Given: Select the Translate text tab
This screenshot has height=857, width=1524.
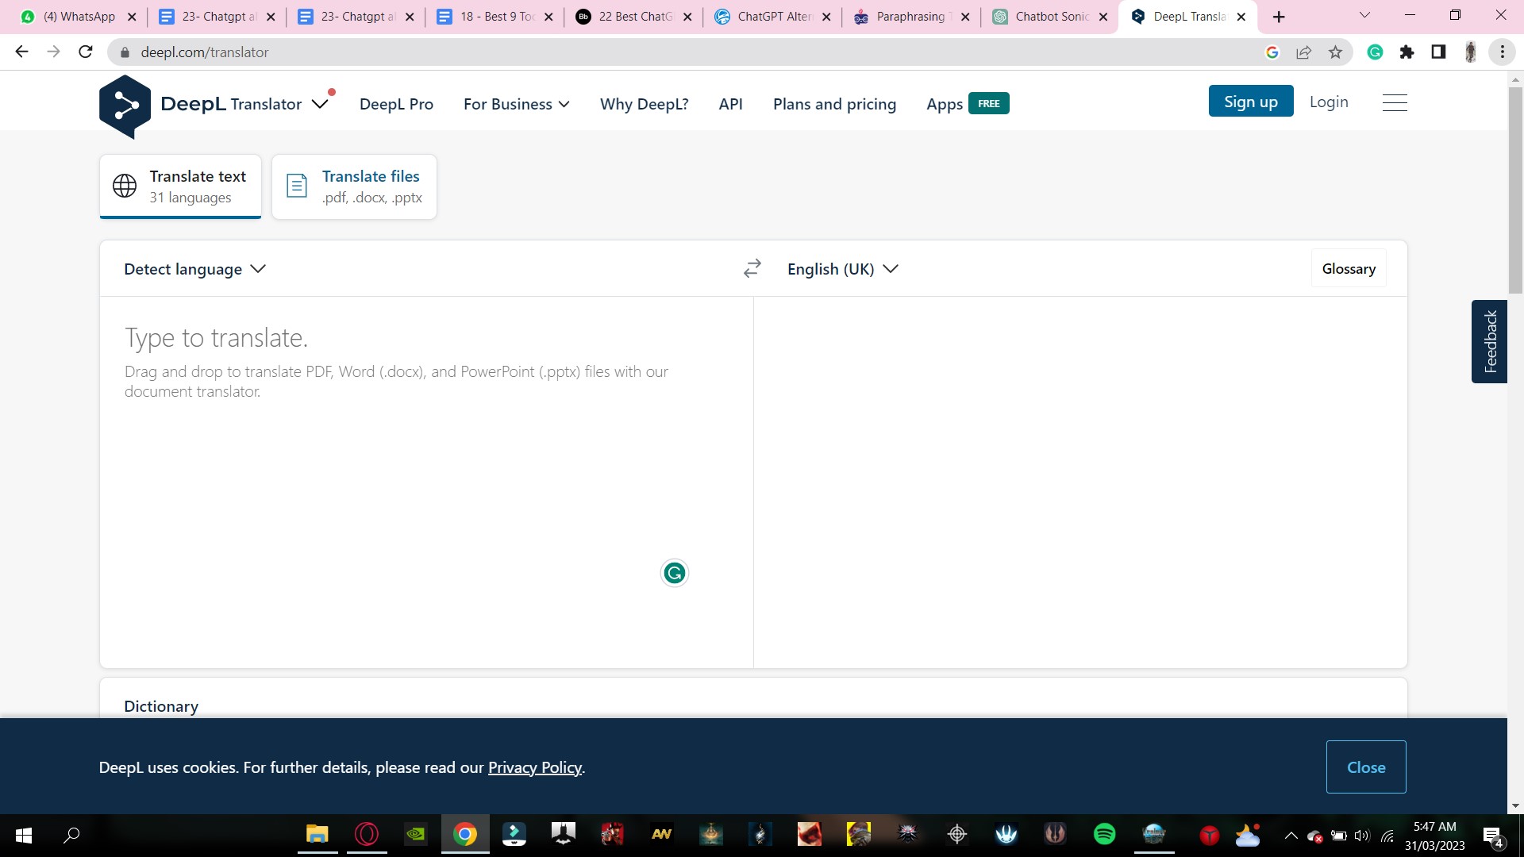Looking at the screenshot, I should pyautogui.click(x=181, y=186).
